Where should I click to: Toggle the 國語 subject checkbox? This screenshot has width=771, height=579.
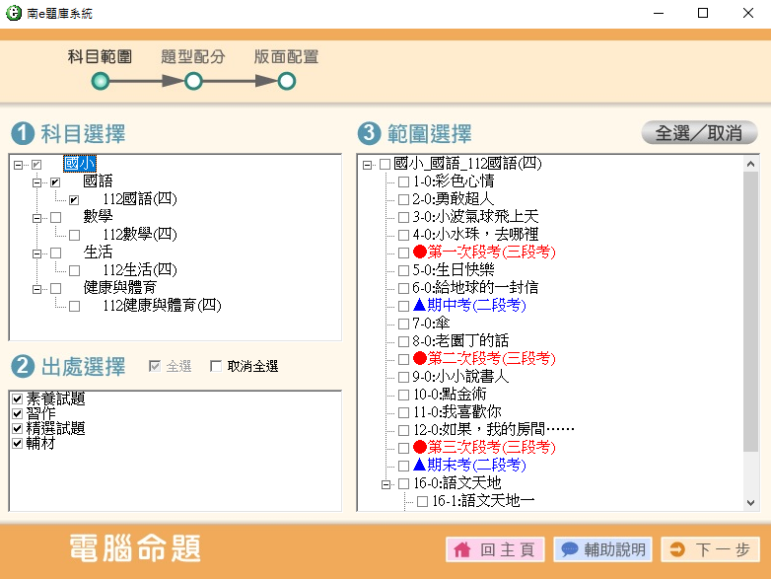click(55, 182)
